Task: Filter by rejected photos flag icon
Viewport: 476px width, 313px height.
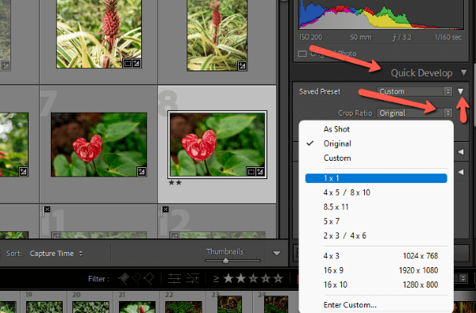Action: click(x=149, y=278)
